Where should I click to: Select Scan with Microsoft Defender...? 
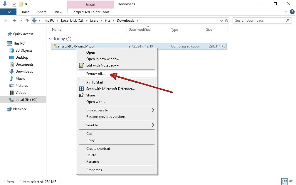tap(117, 89)
